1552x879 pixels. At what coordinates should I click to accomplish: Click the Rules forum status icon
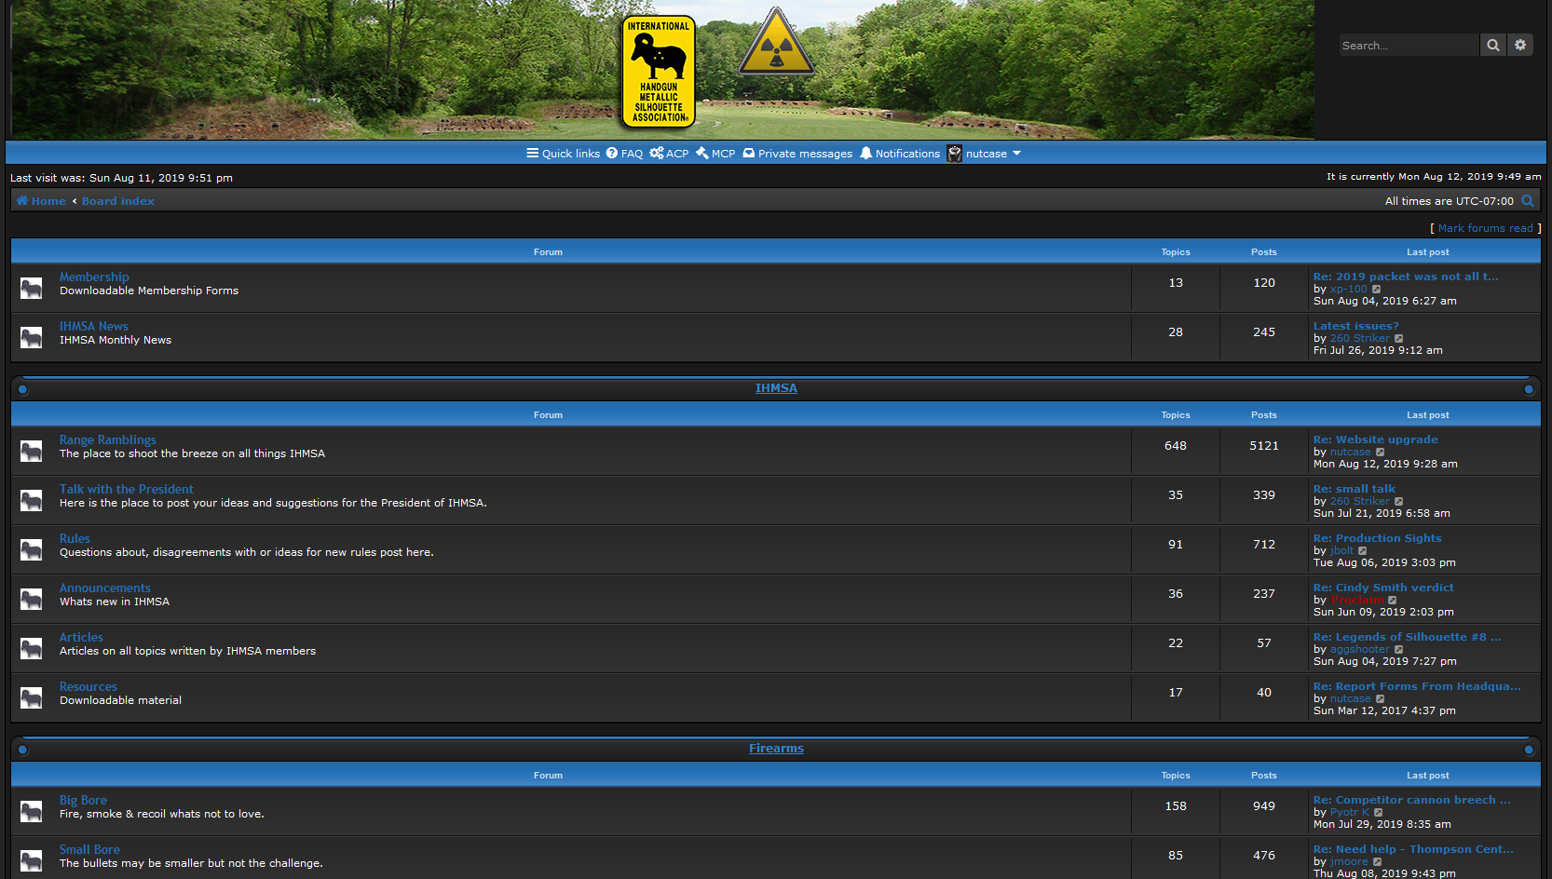(32, 549)
